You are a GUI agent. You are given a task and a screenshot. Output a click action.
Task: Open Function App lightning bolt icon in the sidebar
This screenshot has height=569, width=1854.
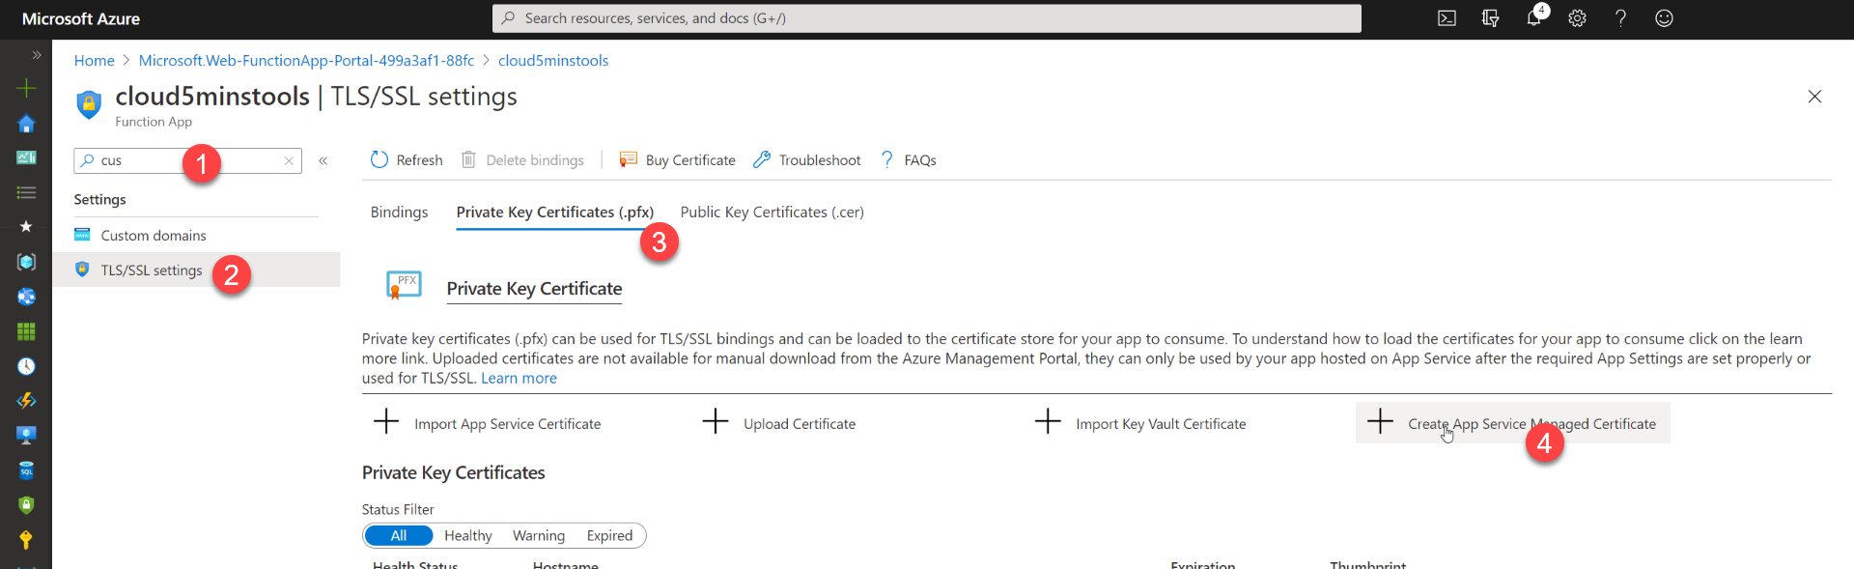click(26, 400)
